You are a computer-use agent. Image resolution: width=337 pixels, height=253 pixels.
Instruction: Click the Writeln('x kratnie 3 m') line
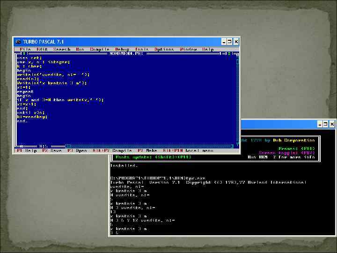click(52, 83)
